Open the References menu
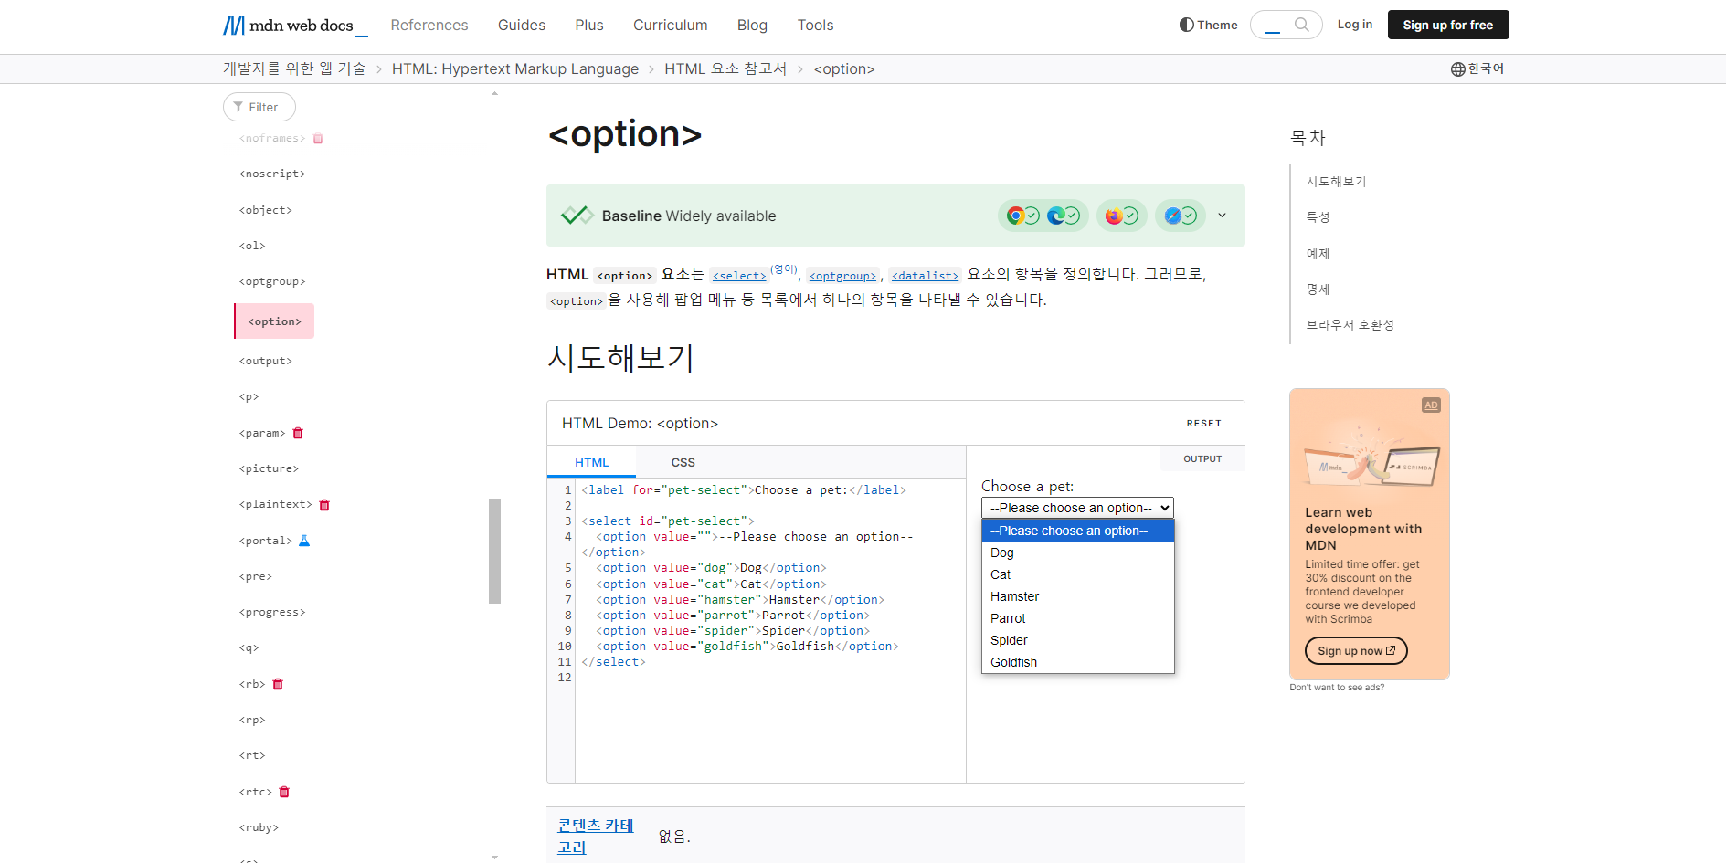Viewport: 1726px width, 863px height. pos(429,26)
